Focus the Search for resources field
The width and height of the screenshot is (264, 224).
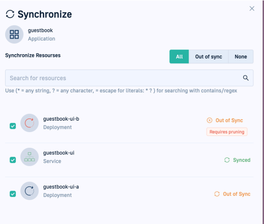pos(122,78)
